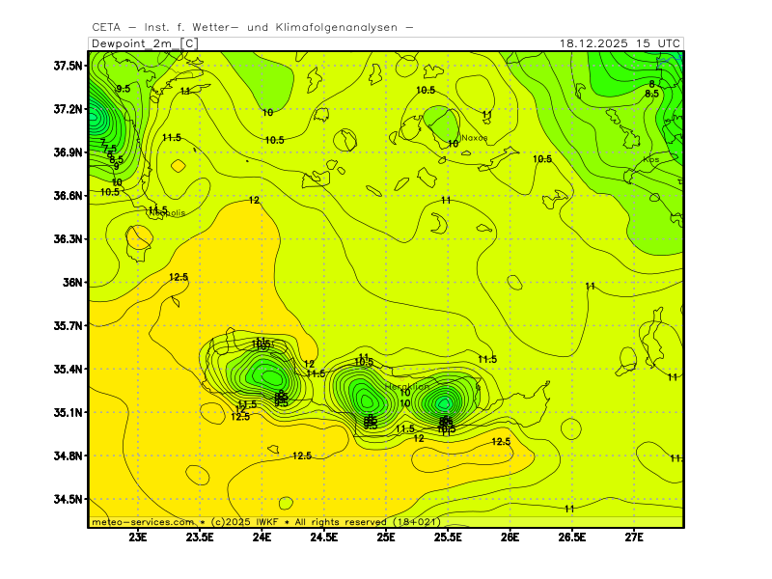Click the 18.12.2025 15 UTC timestamp
Viewport: 772px width, 579px height.
click(620, 43)
